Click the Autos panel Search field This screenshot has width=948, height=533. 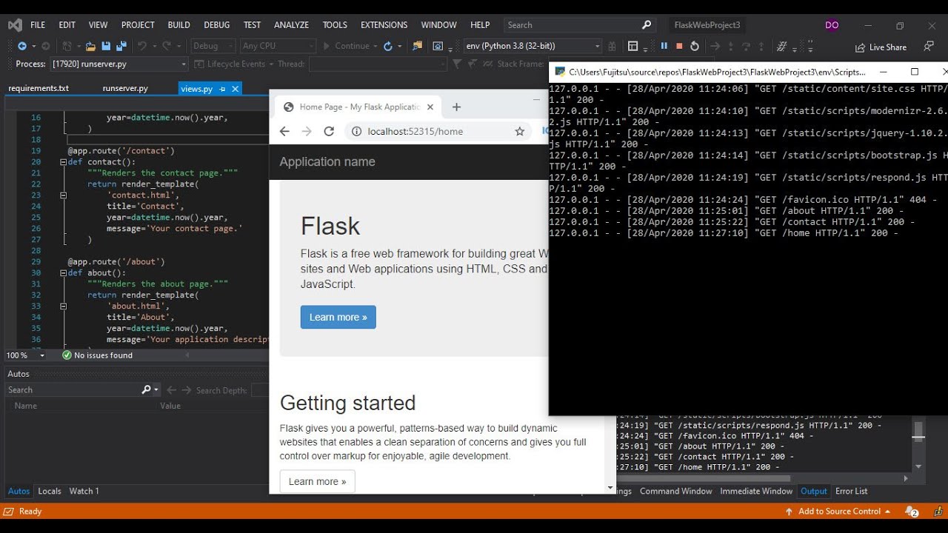[73, 389]
